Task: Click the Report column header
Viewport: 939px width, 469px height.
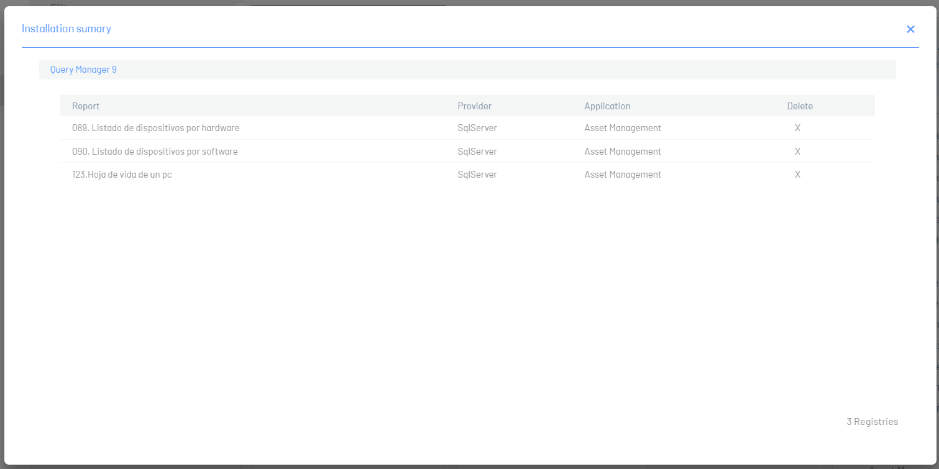Action: click(x=86, y=106)
